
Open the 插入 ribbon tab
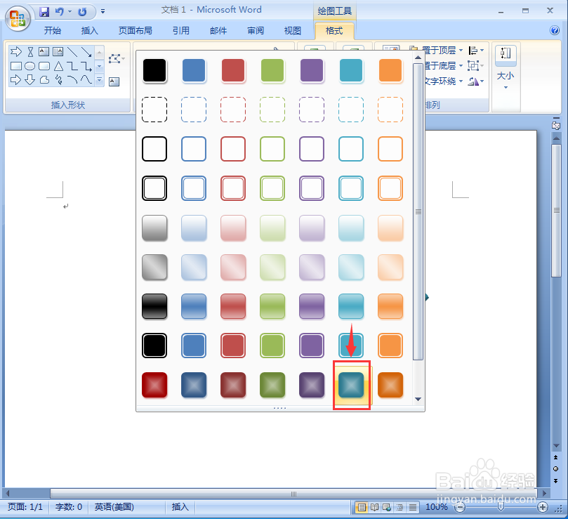pos(89,30)
